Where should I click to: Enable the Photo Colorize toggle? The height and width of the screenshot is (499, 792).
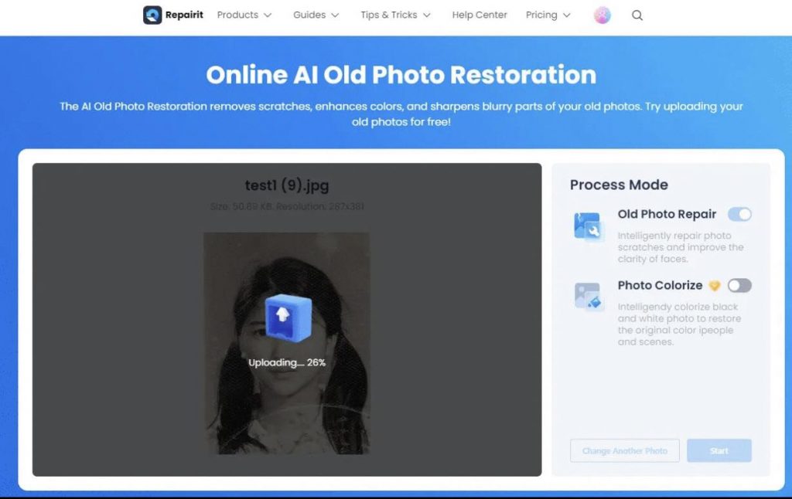click(739, 286)
